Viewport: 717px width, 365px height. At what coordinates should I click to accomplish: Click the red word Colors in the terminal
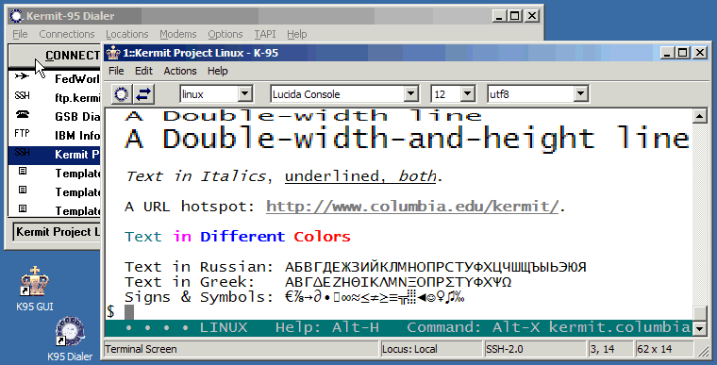click(323, 237)
